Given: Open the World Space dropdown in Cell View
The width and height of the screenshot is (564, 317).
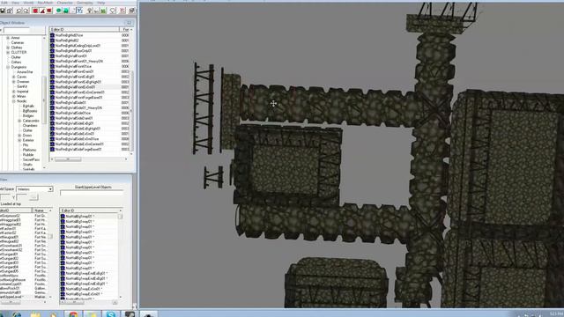Looking at the screenshot, I should click(50, 189).
